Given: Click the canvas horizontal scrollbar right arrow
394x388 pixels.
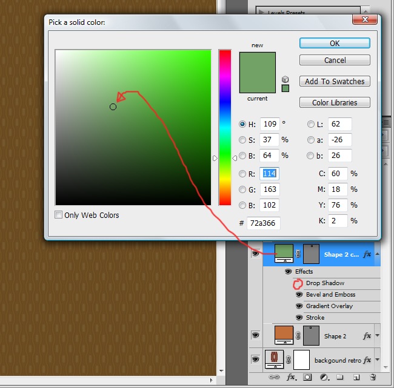Looking at the screenshot, I should [211, 380].
